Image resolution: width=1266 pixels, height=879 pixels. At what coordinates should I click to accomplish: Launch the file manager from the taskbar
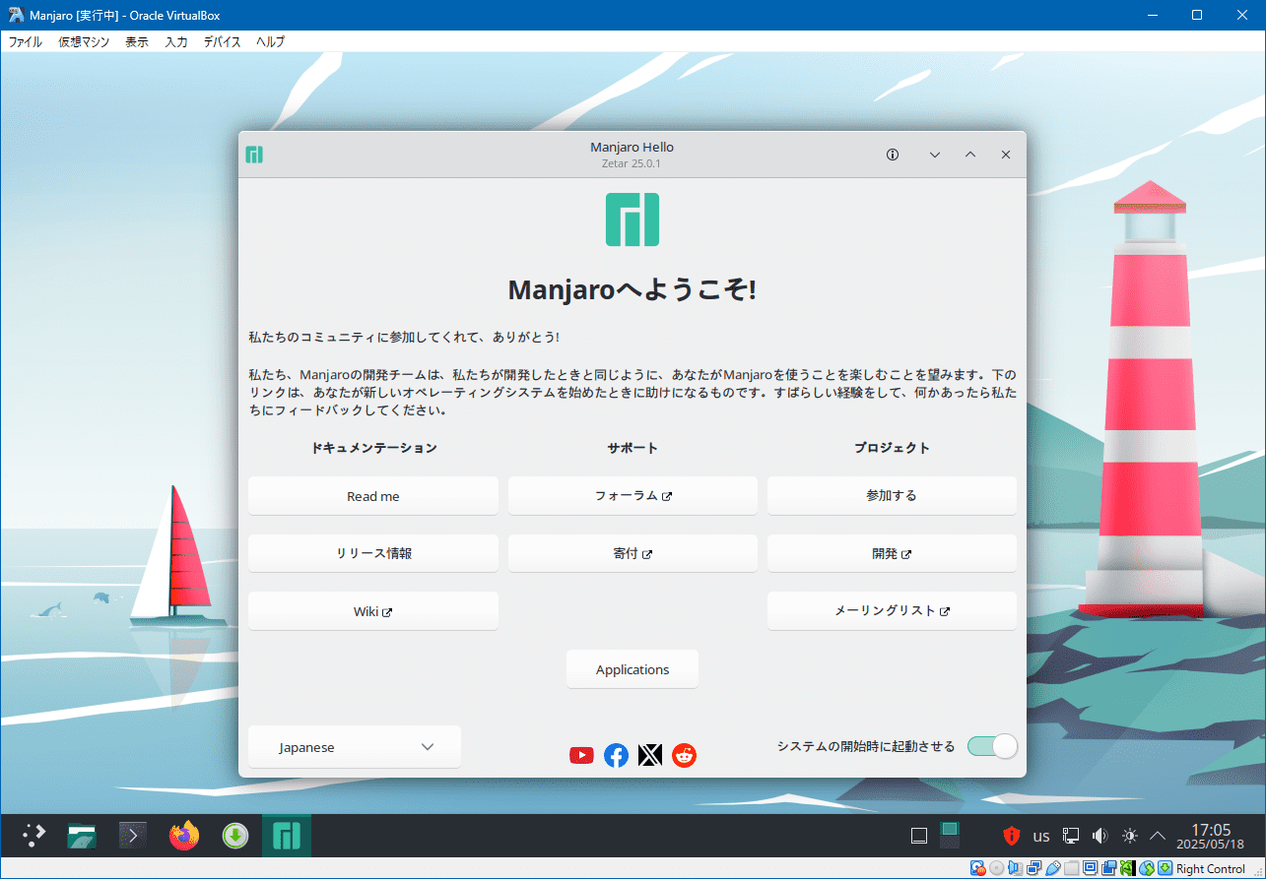(x=82, y=836)
